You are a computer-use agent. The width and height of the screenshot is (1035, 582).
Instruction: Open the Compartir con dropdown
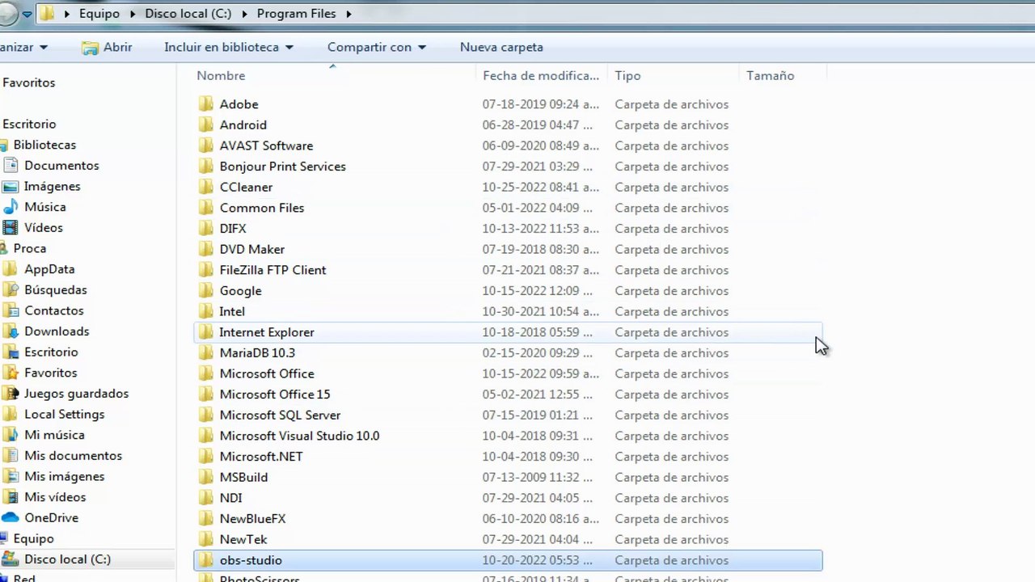click(377, 47)
